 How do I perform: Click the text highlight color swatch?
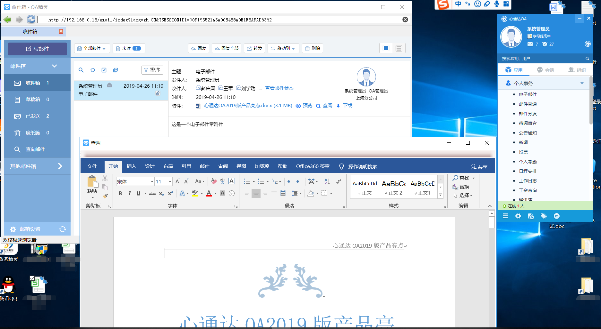click(x=195, y=193)
